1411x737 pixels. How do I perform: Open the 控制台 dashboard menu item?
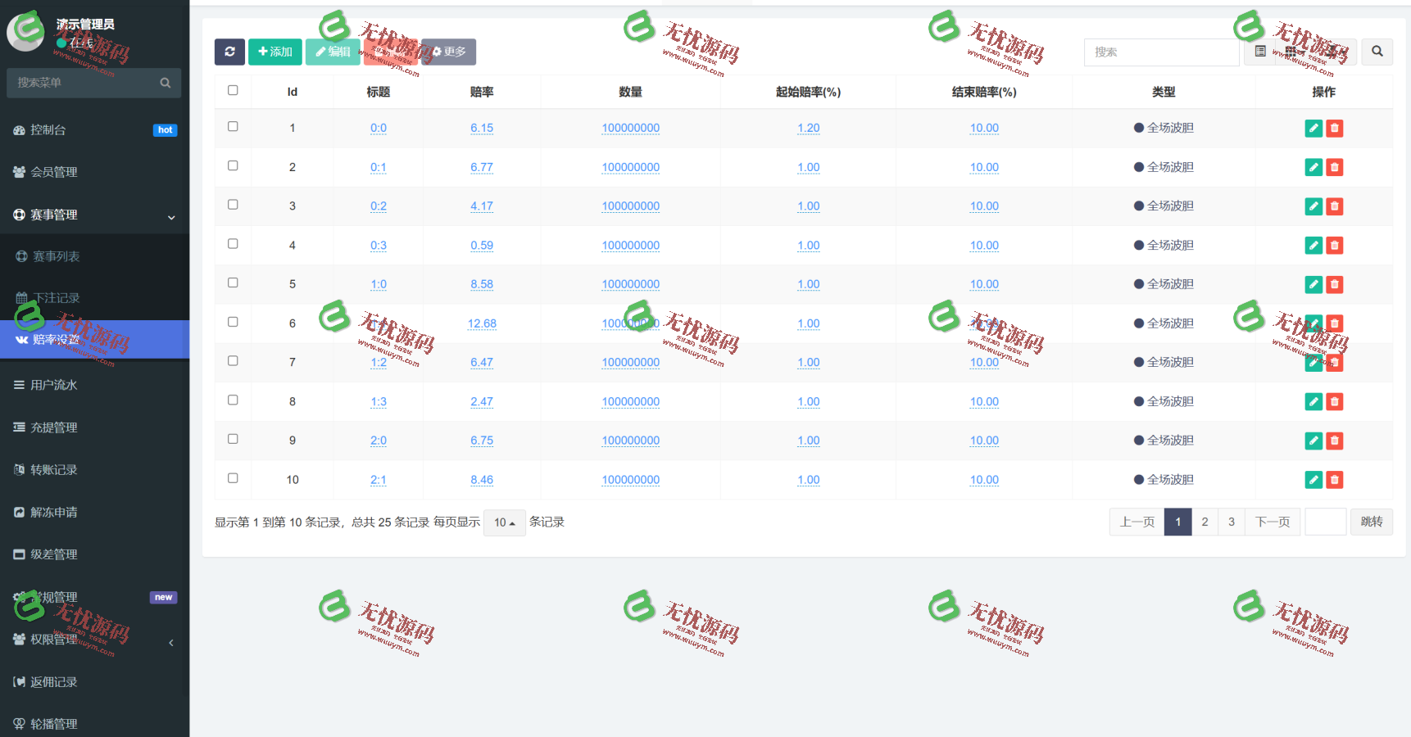pyautogui.click(x=94, y=129)
